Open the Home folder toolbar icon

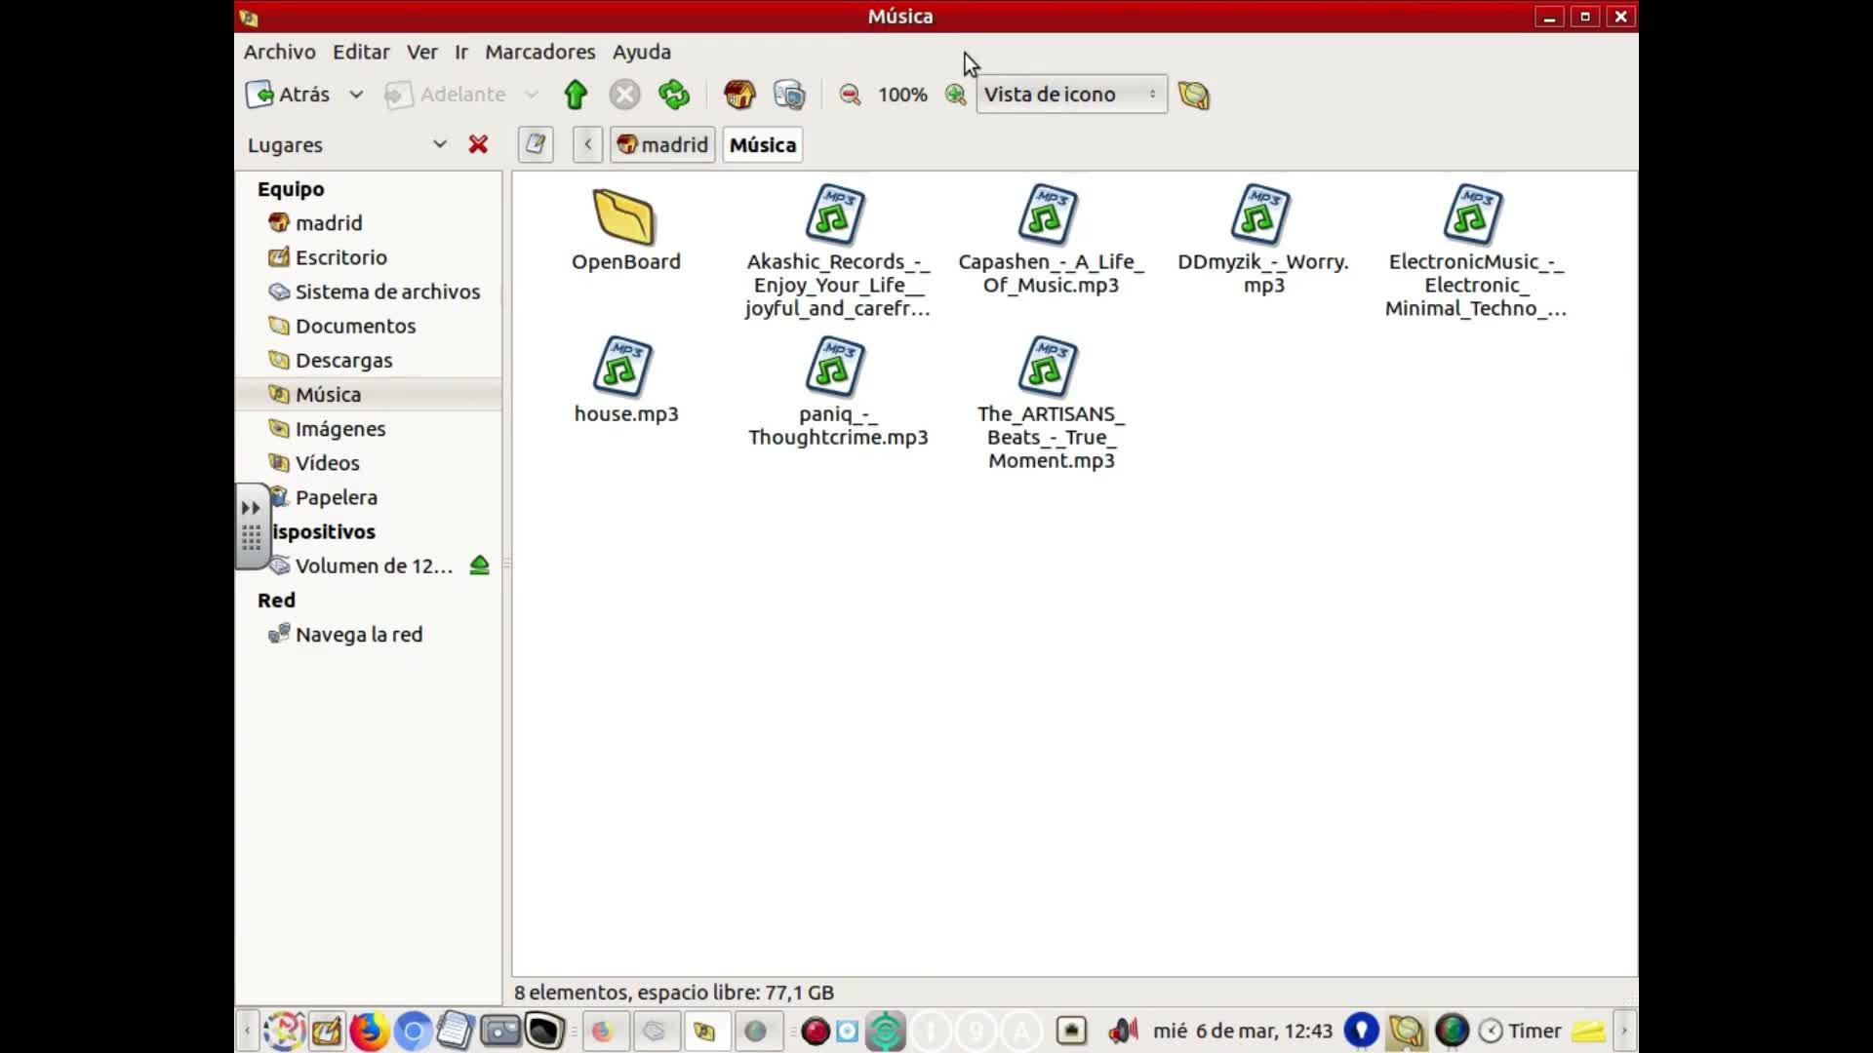click(738, 95)
